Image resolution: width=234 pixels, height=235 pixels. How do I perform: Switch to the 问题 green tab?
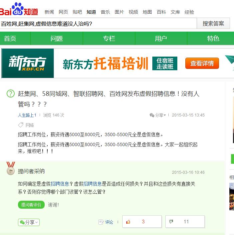pyautogui.click(x=57, y=39)
